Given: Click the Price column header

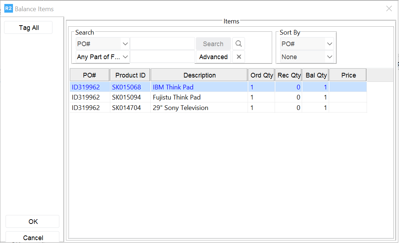Looking at the screenshot, I should click(348, 75).
